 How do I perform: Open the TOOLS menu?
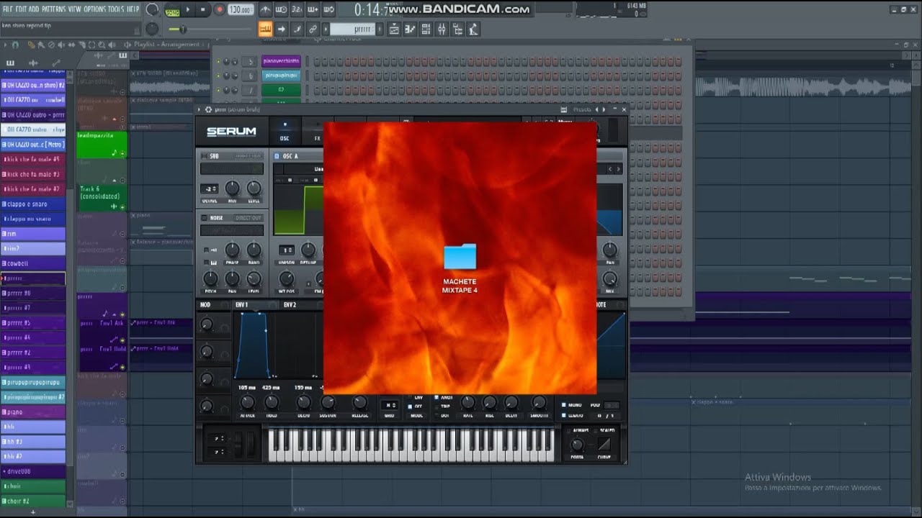pos(115,9)
